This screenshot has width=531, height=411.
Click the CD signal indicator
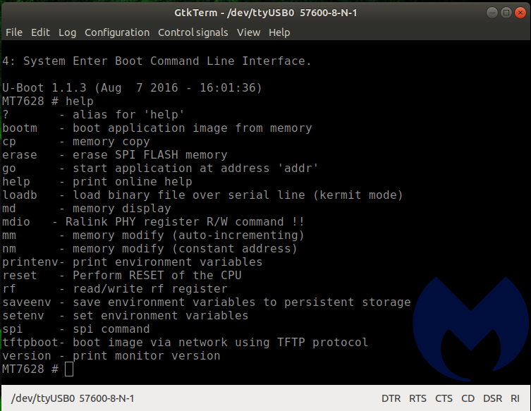[468, 398]
